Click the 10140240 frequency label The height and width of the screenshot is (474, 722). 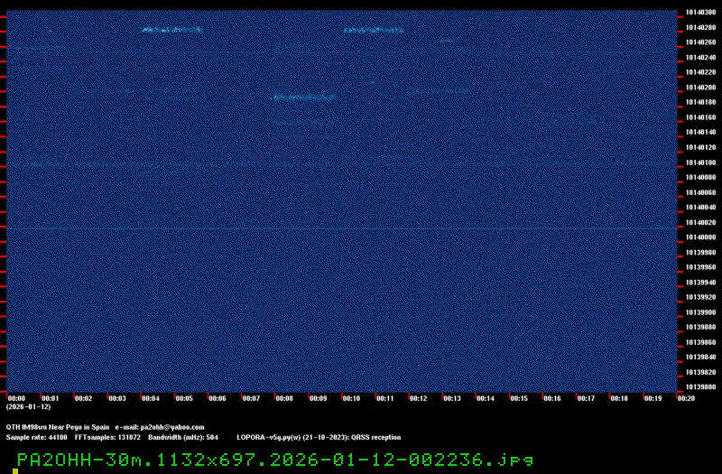[x=700, y=58]
